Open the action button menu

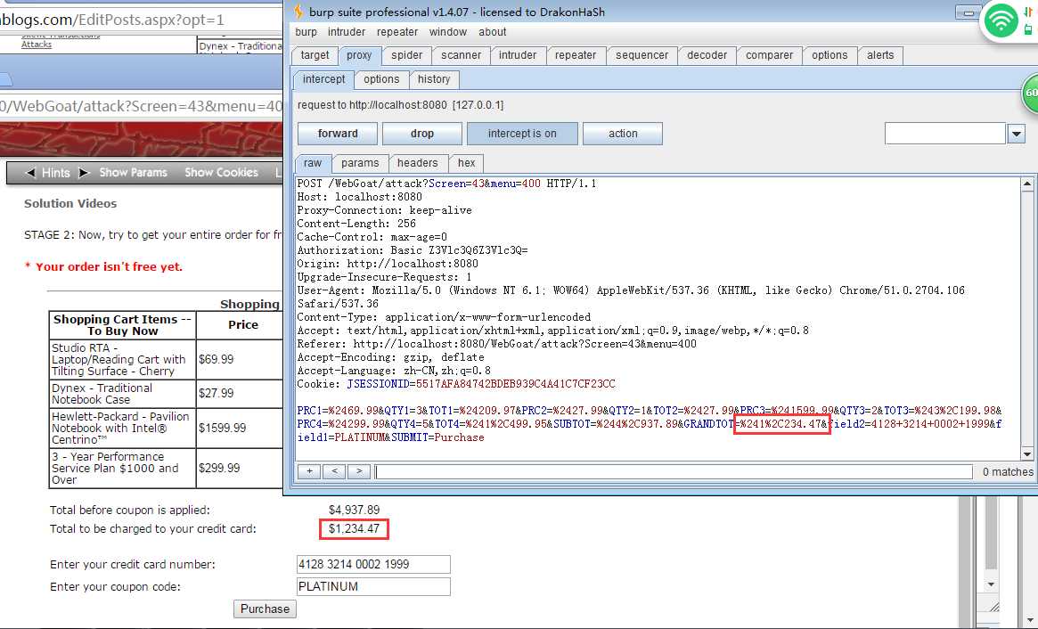pos(622,134)
